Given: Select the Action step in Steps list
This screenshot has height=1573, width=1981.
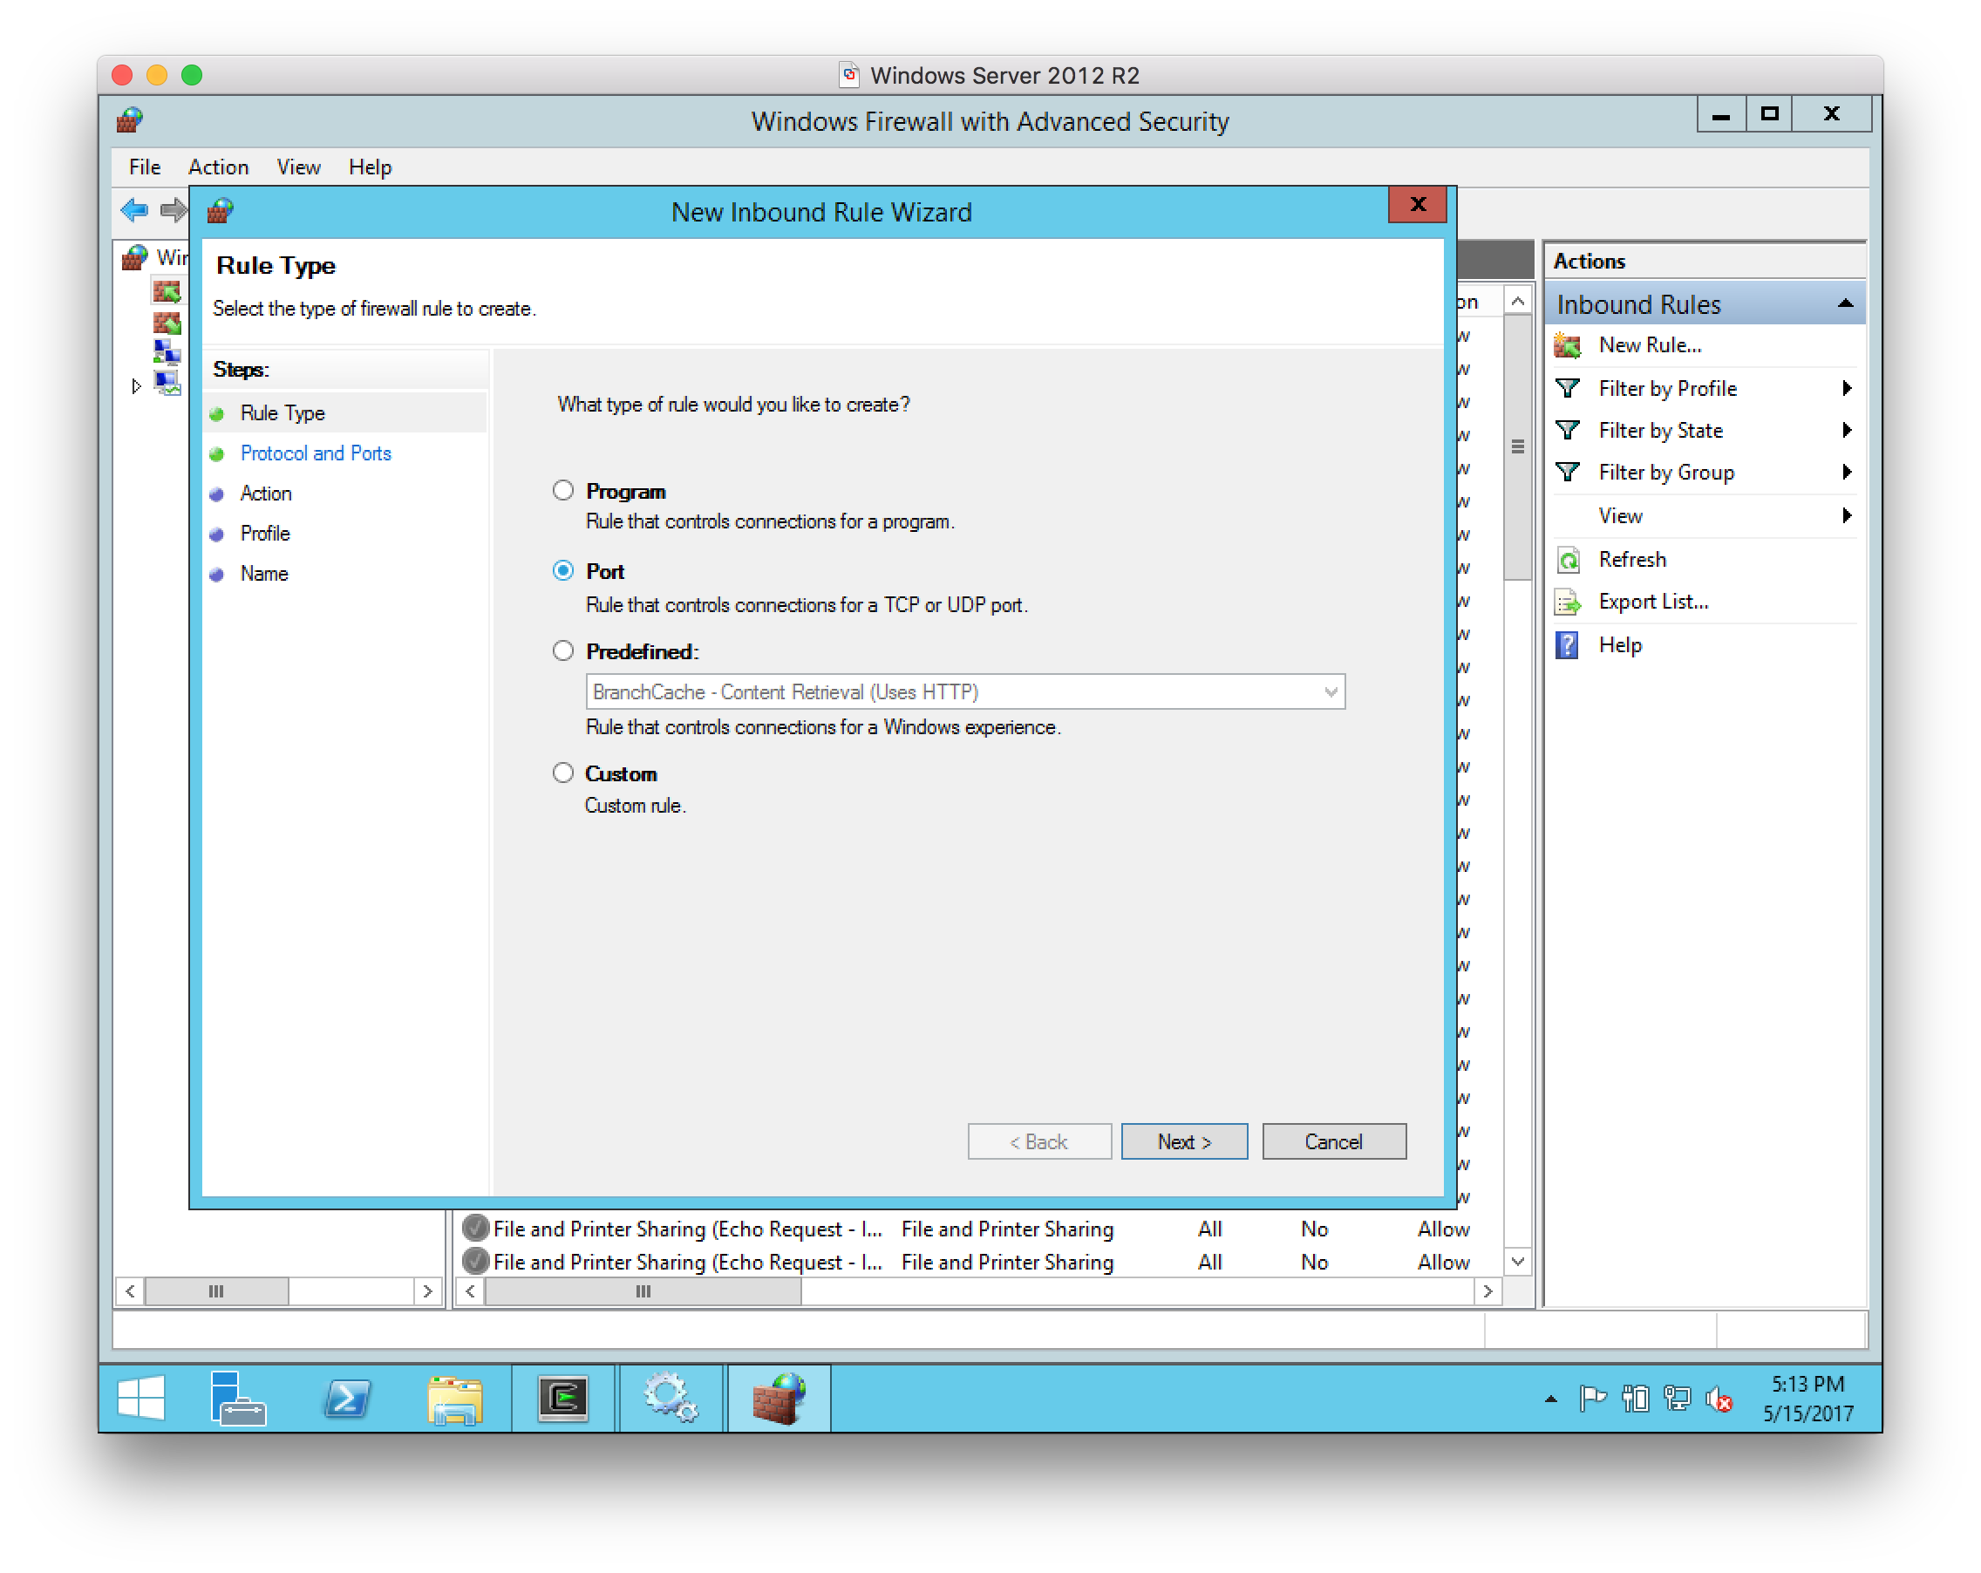Looking at the screenshot, I should tap(266, 494).
